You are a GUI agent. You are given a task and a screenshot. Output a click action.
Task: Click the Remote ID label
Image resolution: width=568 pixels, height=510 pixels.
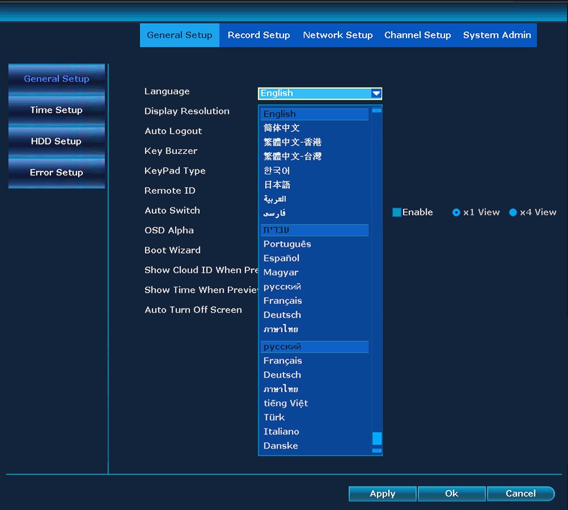tap(170, 191)
